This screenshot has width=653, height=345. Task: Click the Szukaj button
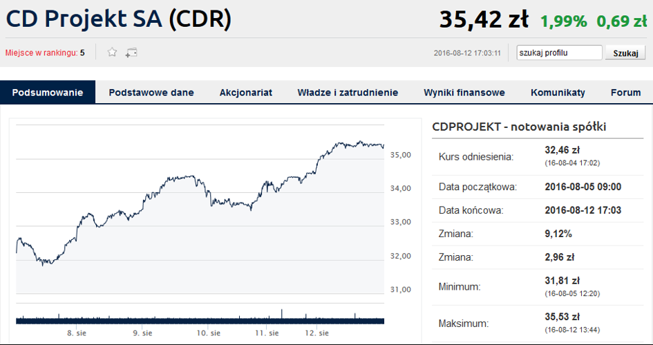[x=625, y=53]
